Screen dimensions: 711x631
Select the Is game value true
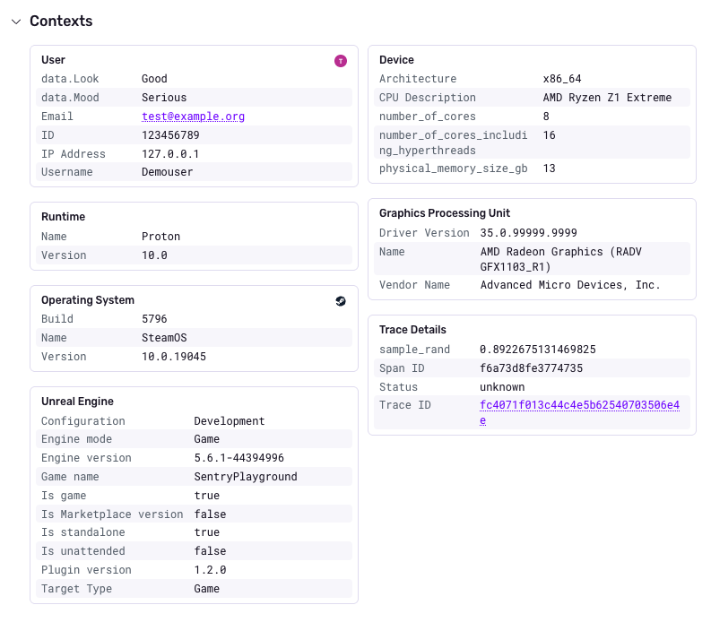click(x=207, y=496)
